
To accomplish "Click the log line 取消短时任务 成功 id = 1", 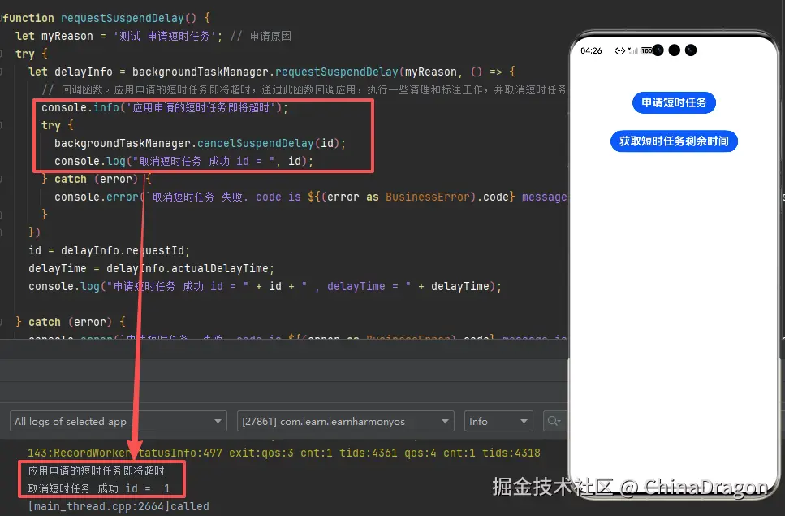I will [97, 487].
